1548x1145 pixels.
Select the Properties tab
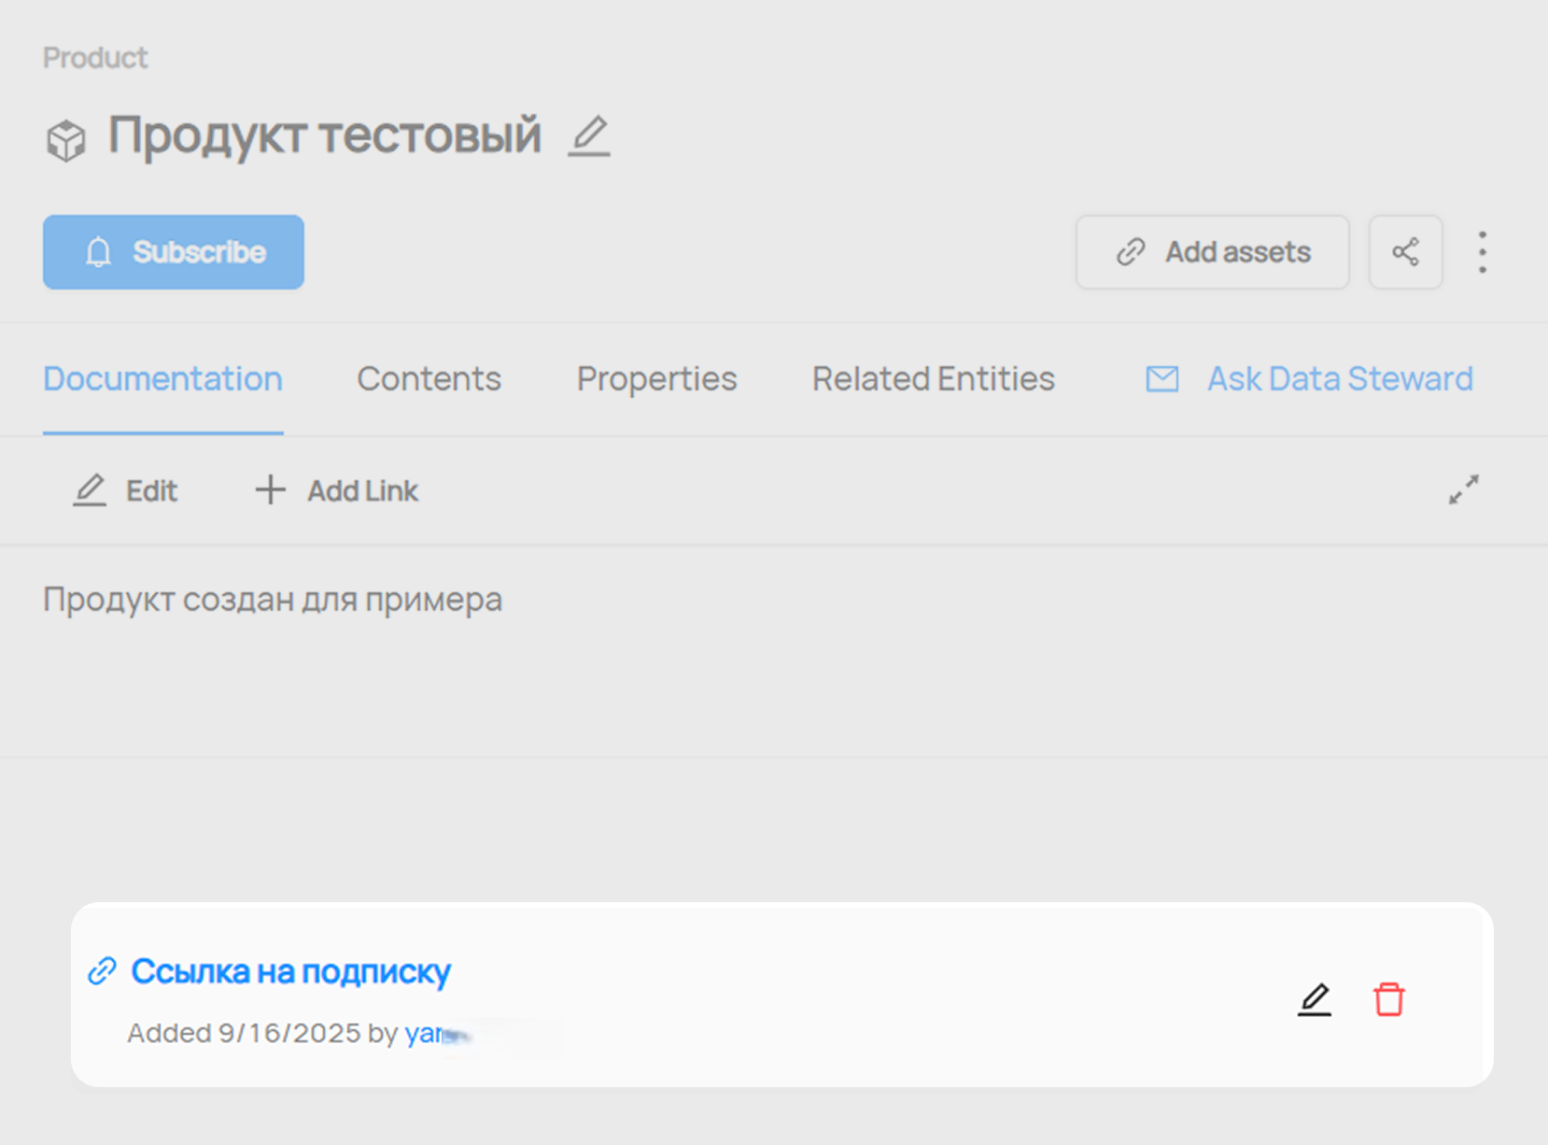point(656,379)
